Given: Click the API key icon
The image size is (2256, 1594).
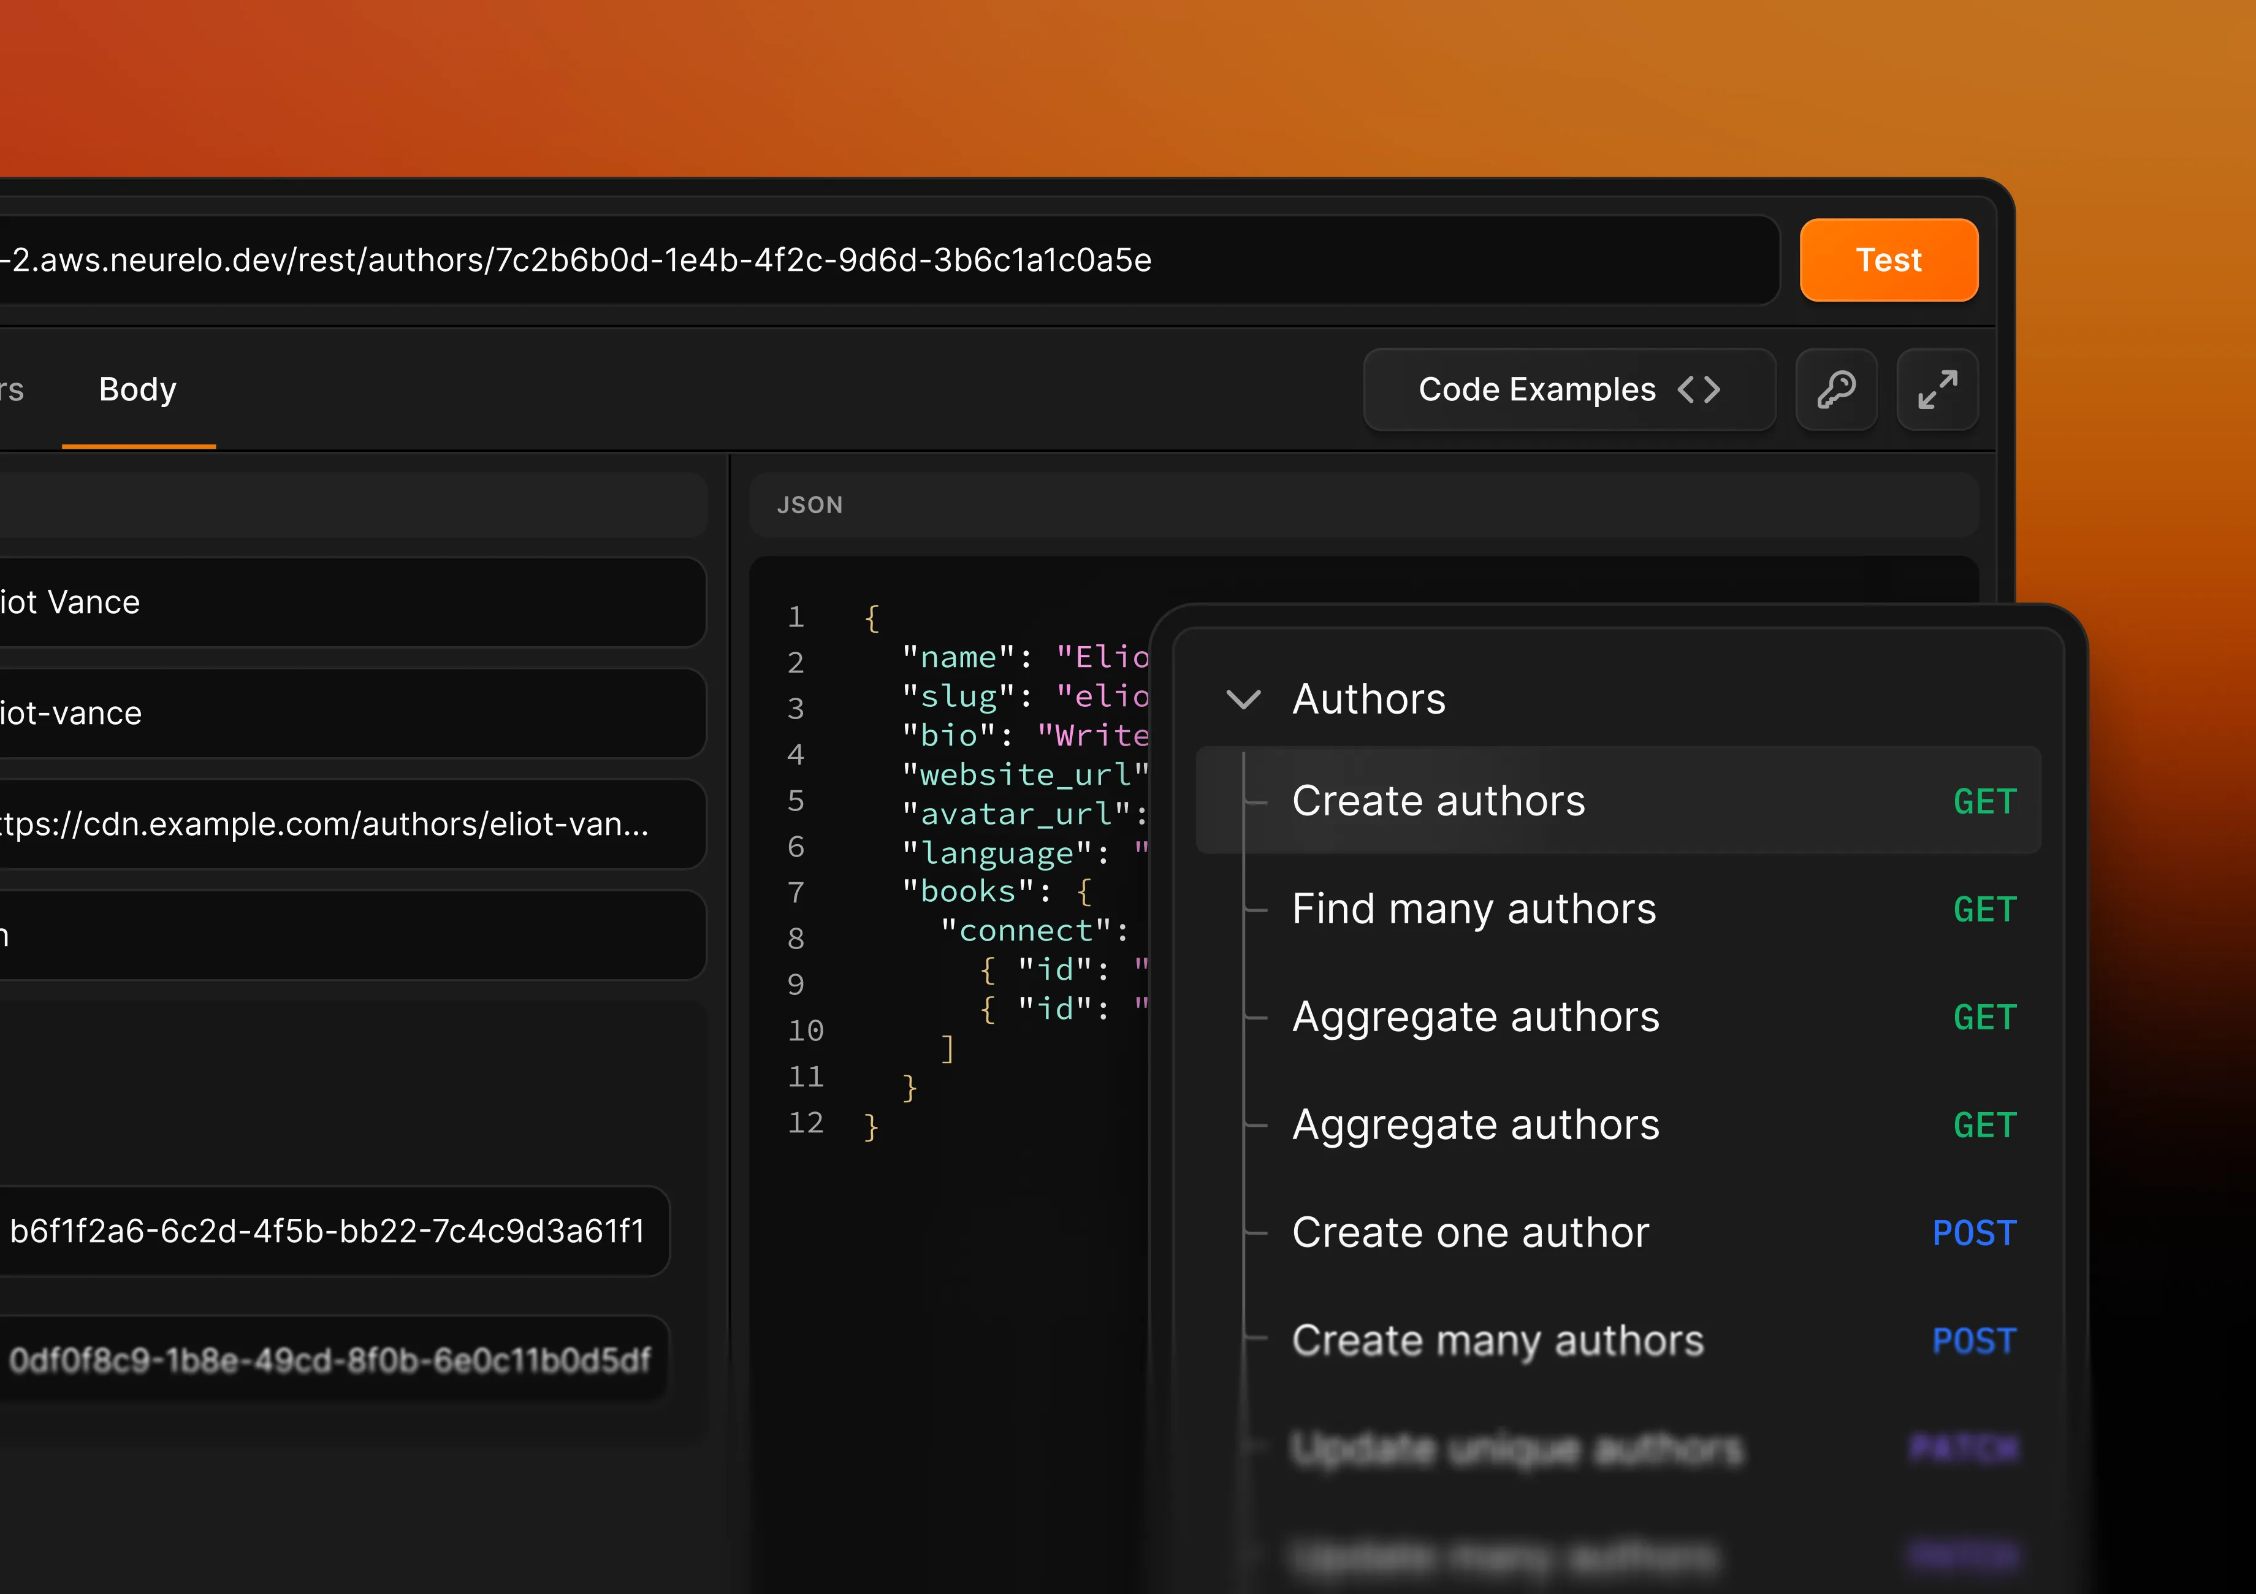Looking at the screenshot, I should coord(1837,389).
